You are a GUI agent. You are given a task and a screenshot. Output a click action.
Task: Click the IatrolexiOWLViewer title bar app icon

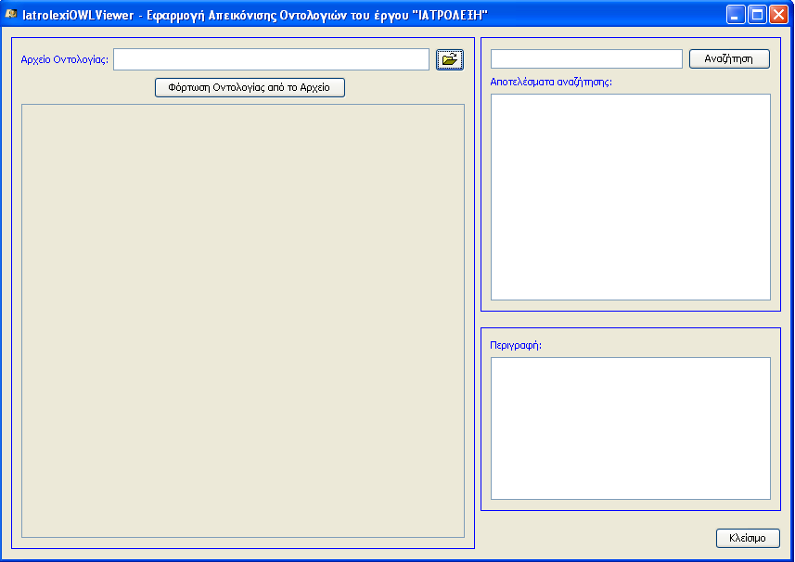(x=10, y=14)
